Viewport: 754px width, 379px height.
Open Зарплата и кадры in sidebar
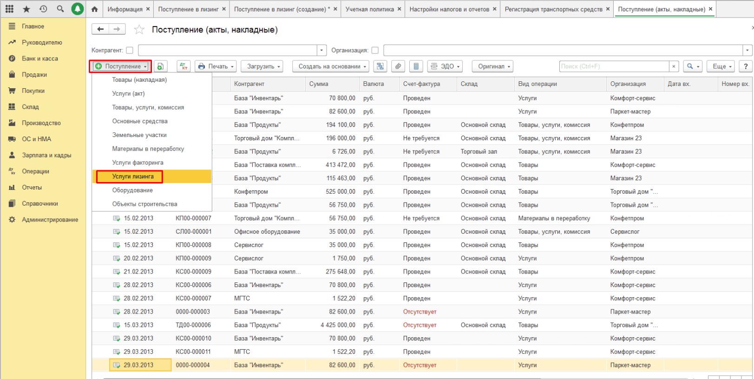coord(46,155)
